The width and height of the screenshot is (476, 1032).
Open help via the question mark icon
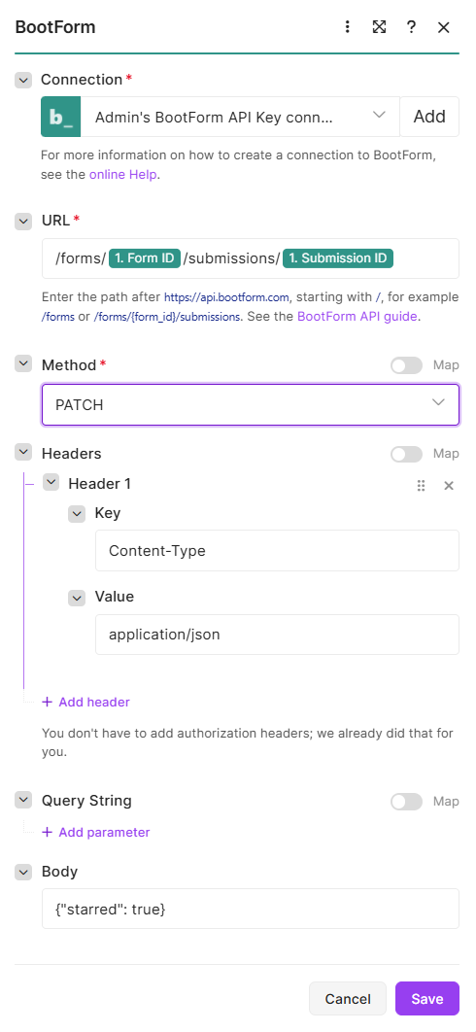(412, 27)
